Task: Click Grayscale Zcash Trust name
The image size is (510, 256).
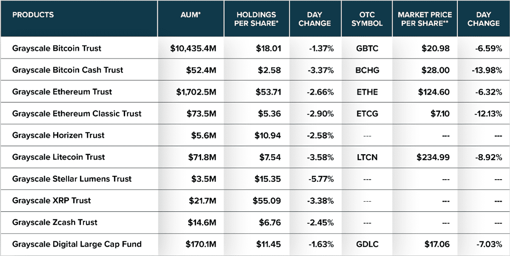Action: pos(55,222)
